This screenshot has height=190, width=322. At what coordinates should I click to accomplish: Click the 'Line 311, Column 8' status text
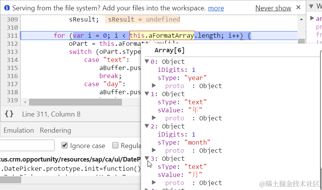(51, 114)
